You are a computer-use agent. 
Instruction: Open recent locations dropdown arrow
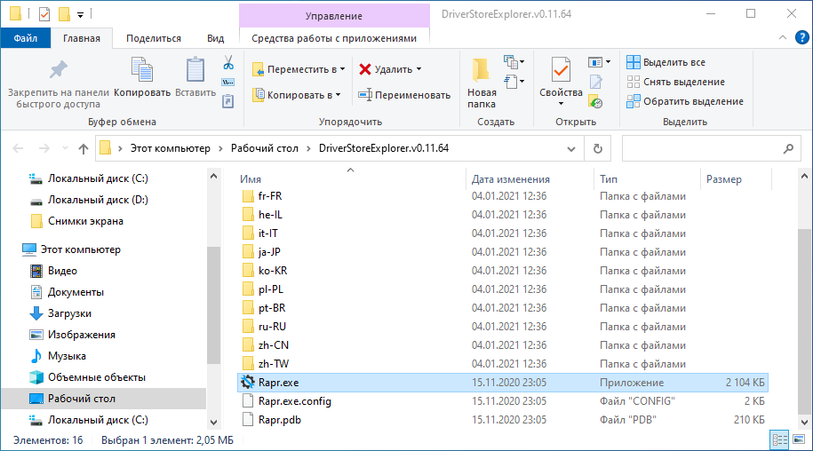click(x=65, y=148)
